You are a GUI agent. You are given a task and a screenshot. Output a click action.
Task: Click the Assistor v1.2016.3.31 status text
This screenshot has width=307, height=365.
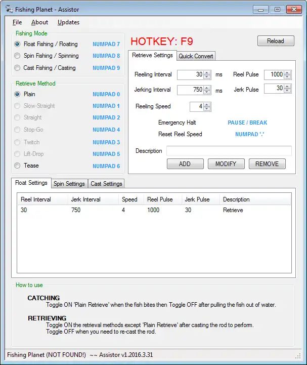[x=126, y=355]
